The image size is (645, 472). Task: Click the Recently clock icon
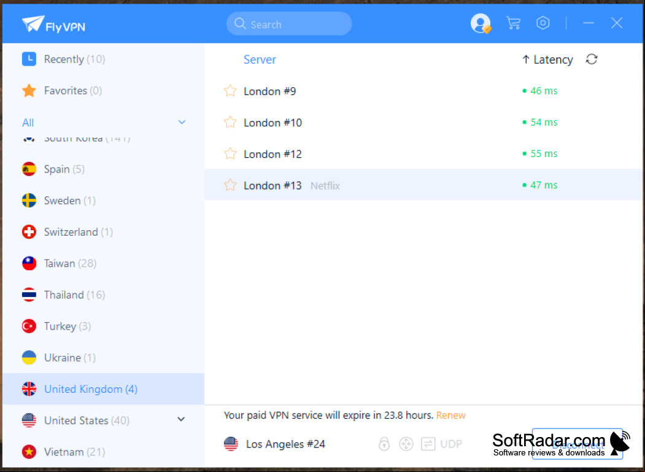(29, 59)
